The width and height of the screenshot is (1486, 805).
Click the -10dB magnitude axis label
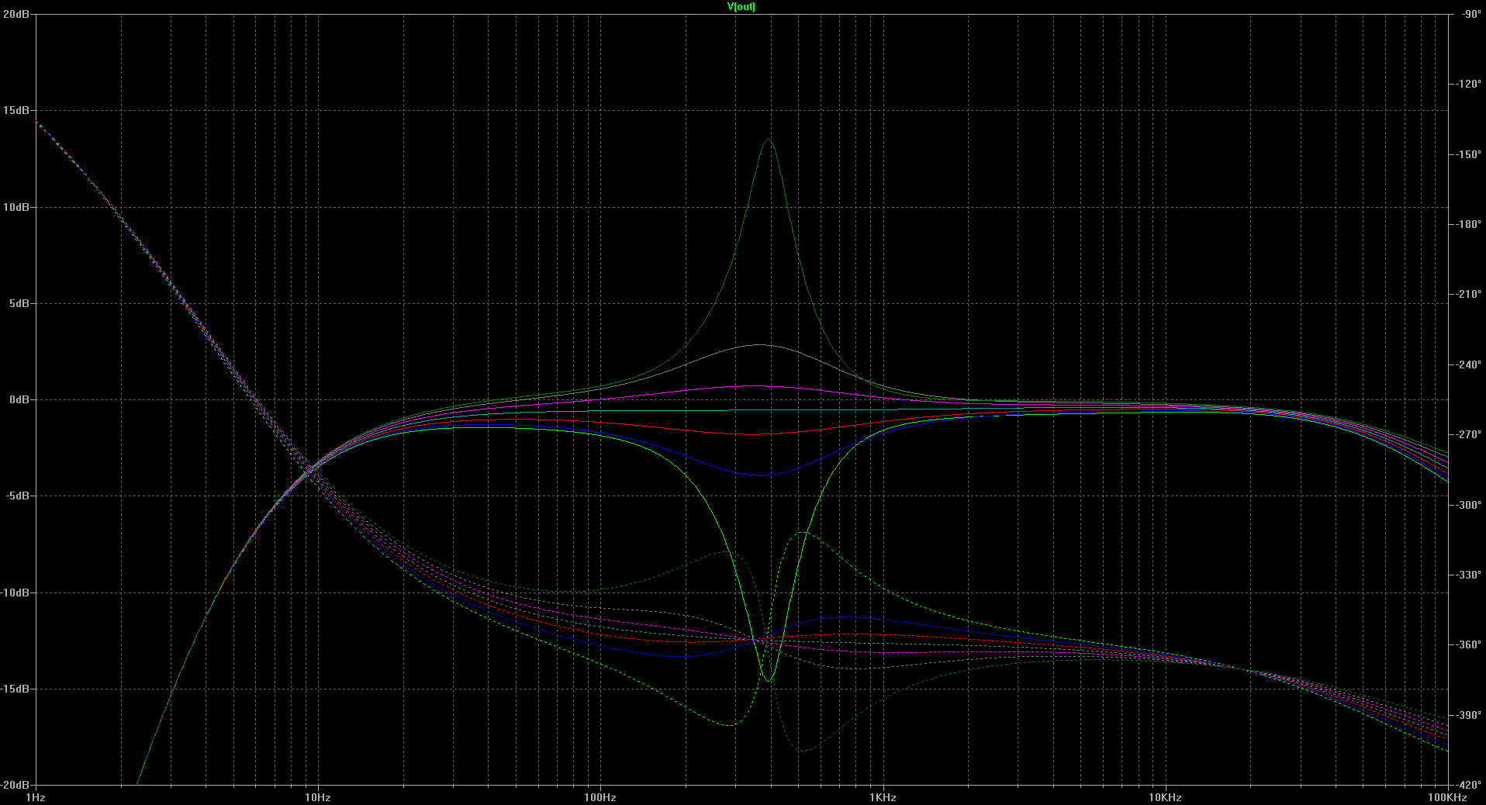15,593
